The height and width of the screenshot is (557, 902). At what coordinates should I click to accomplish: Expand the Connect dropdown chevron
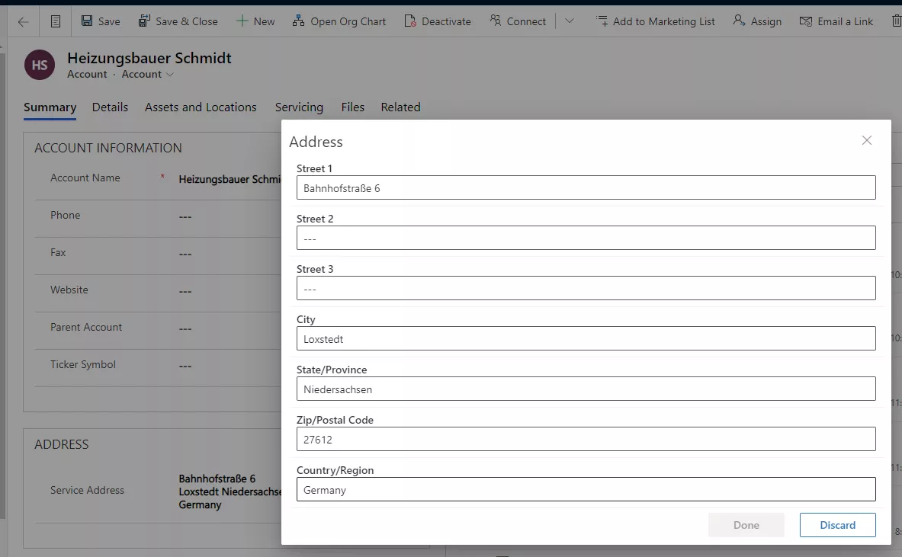click(570, 21)
